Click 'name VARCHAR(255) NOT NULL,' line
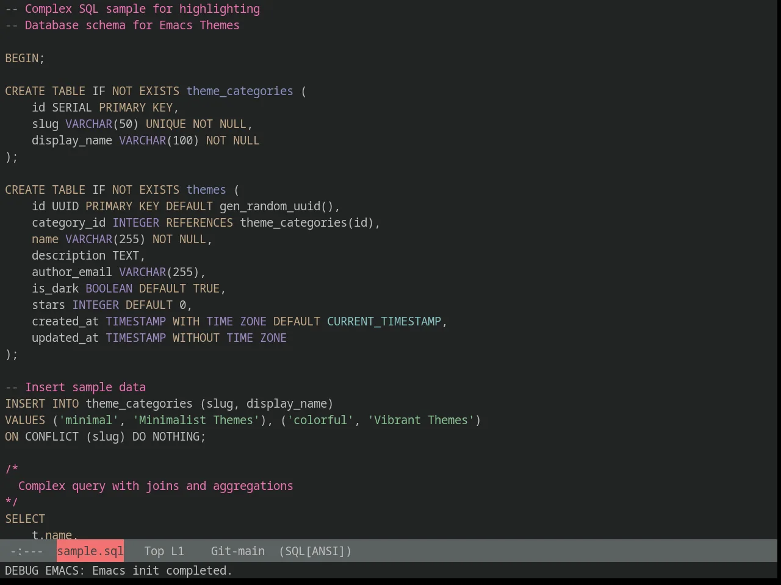 (x=122, y=239)
